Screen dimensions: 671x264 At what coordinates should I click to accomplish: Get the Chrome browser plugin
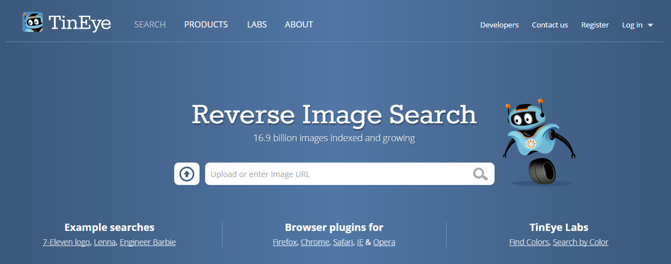coord(315,242)
